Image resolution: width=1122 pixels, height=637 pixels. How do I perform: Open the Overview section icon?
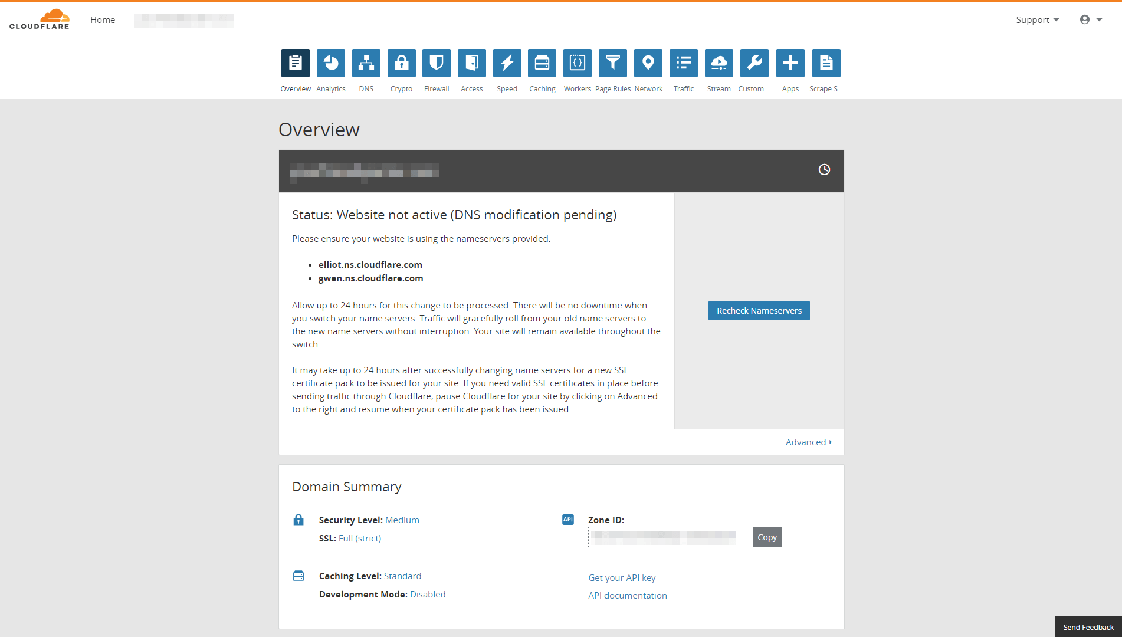[x=296, y=63]
